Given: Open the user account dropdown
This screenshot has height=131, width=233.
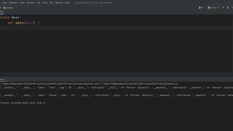Looking at the screenshot, I should [x=201, y=8].
